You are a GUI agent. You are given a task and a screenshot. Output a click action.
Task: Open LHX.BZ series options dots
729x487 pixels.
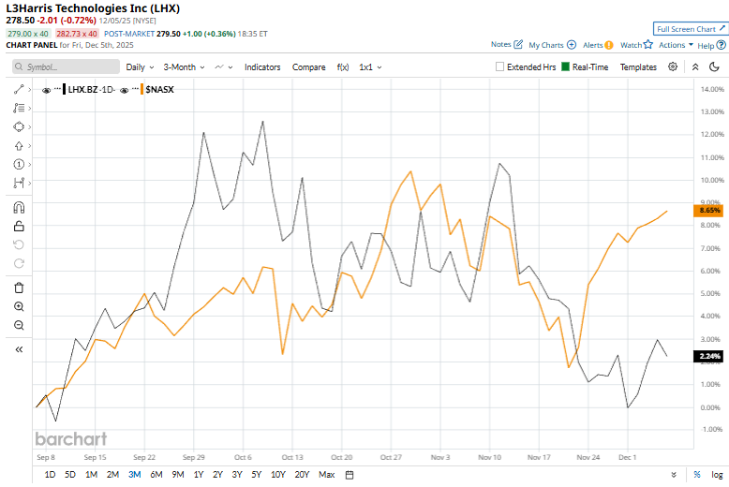58,87
